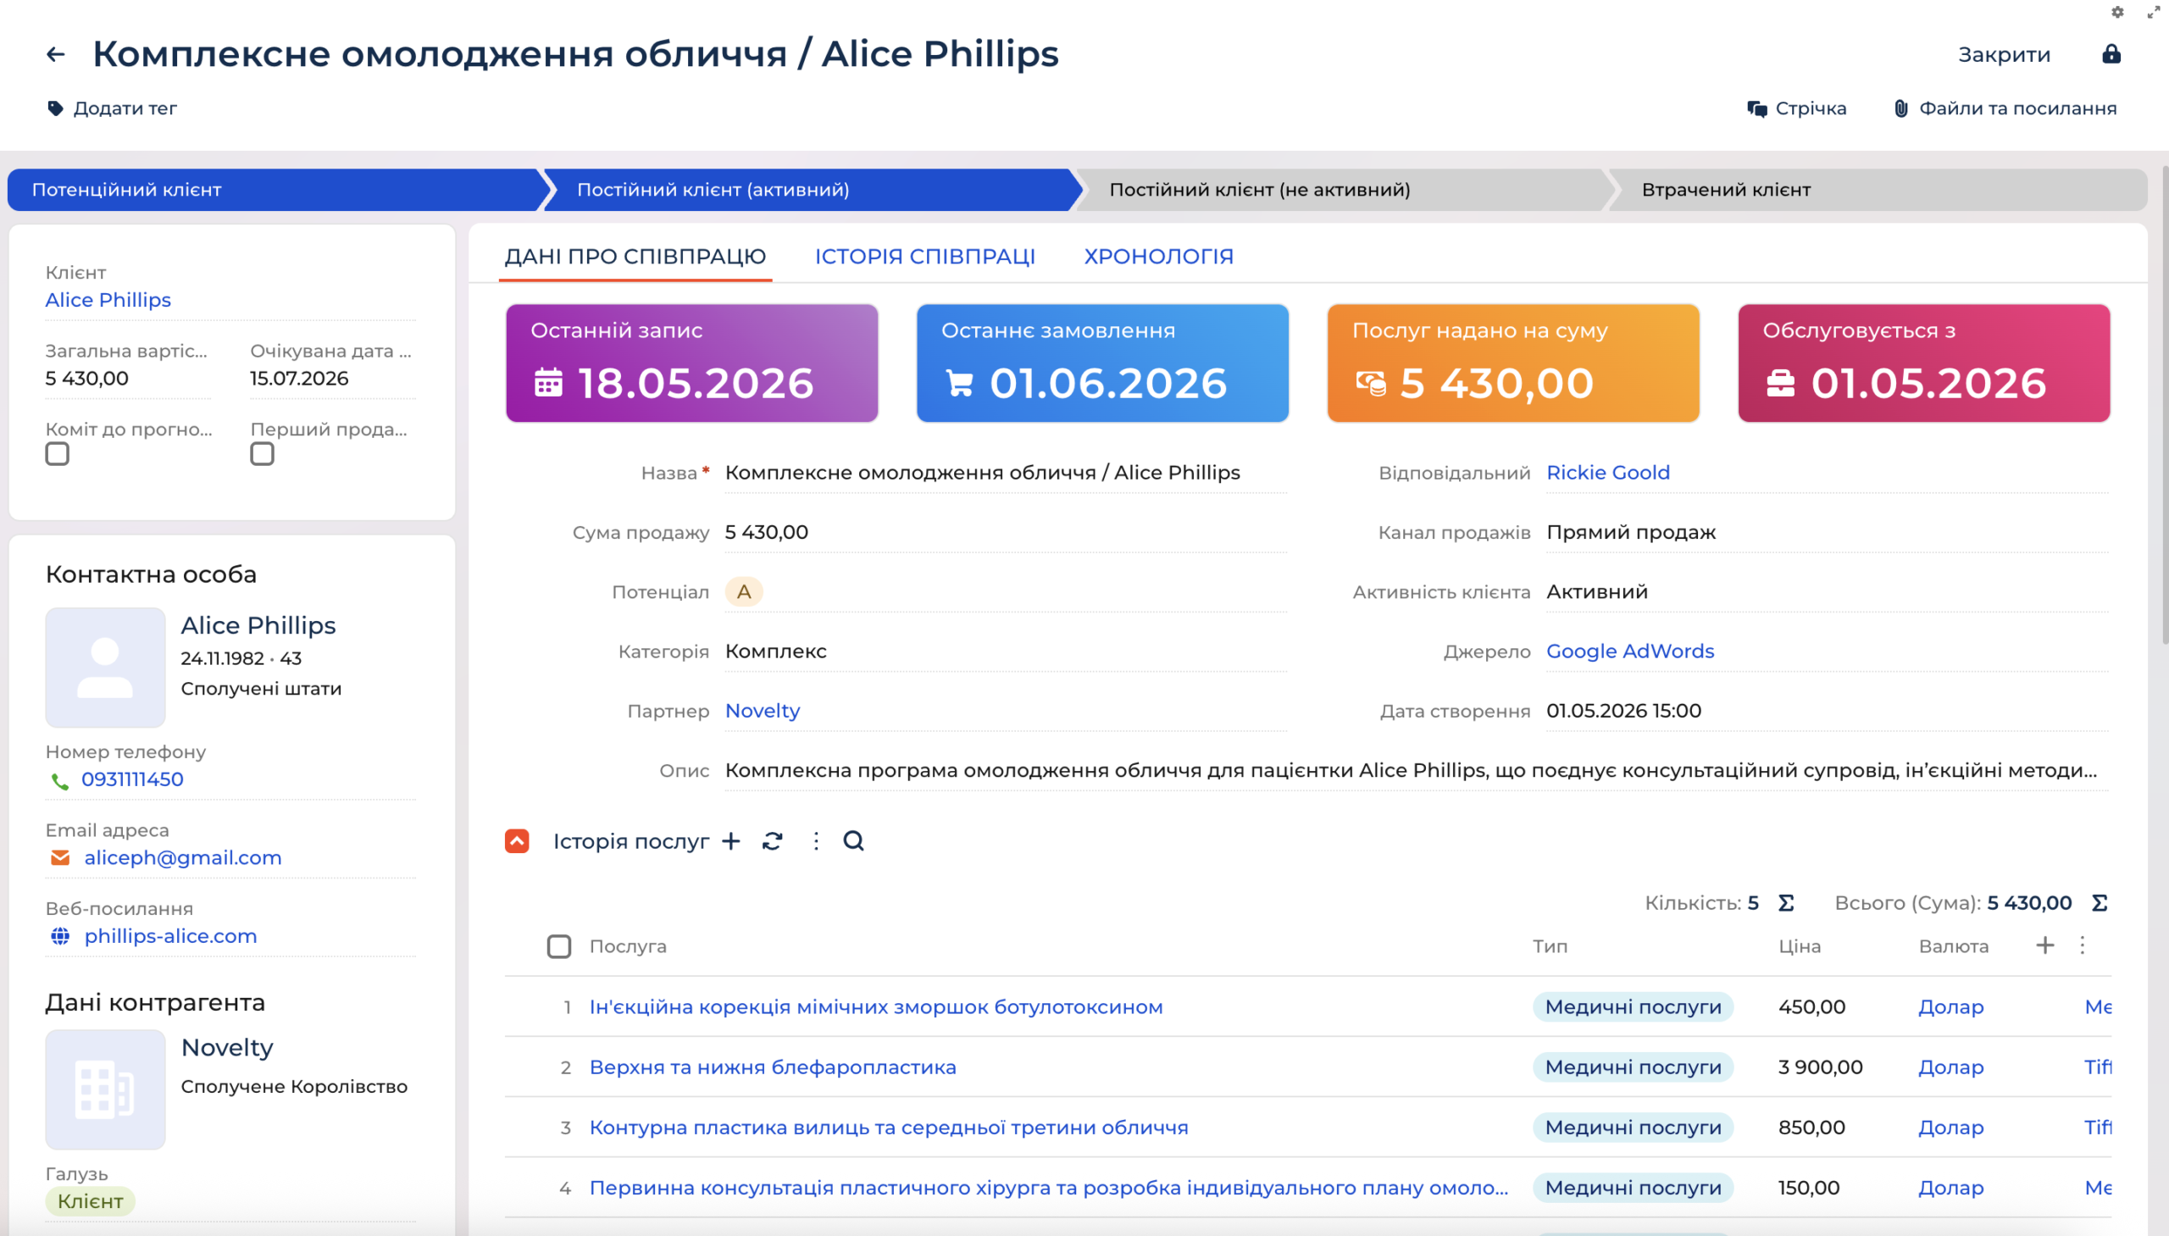Edit the Сума продажу field value
Viewport: 2169px width, 1236px height.
coord(1006,532)
